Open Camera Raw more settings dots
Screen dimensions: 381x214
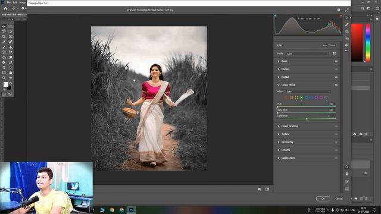(346, 51)
